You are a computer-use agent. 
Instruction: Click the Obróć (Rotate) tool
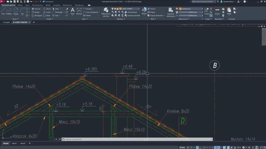(x=47, y=9)
